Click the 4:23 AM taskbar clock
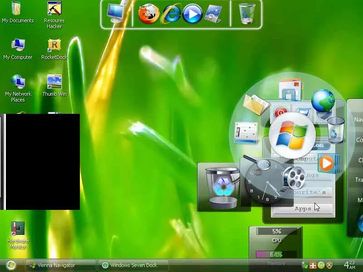 coord(349,265)
